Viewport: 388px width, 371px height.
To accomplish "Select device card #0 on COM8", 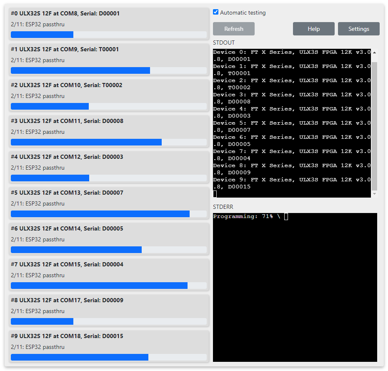I will 108,19.
